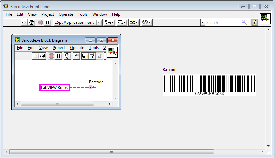Click the Block Diagram VI icon pane

[112, 52]
